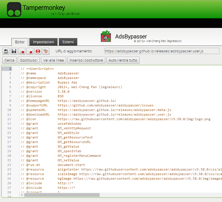
Task: Click the Auto rientra tutto button
Action: click(123, 60)
